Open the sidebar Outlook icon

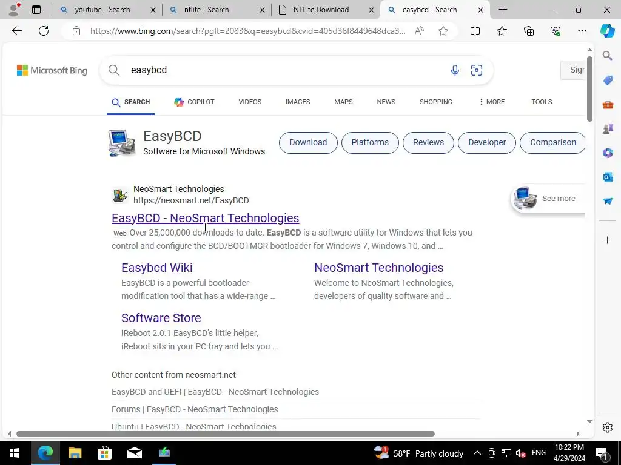tap(608, 177)
